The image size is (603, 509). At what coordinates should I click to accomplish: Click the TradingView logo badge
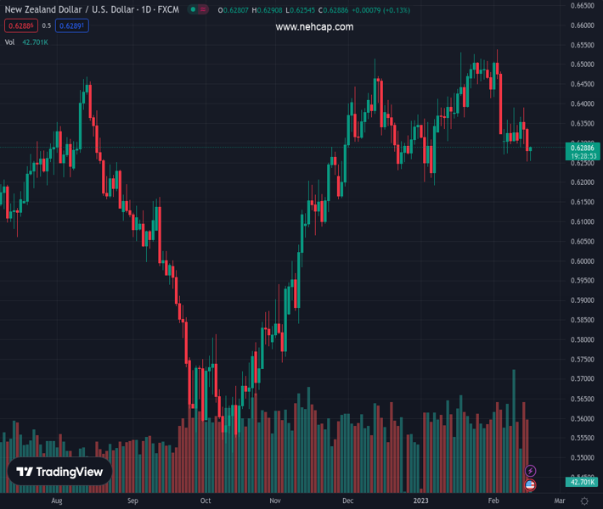(x=60, y=472)
